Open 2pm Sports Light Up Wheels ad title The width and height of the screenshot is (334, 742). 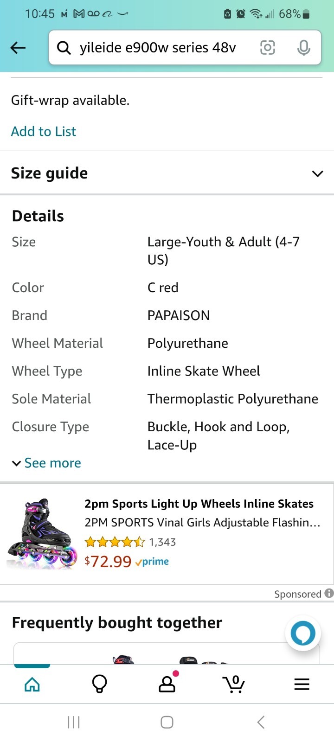(199, 504)
